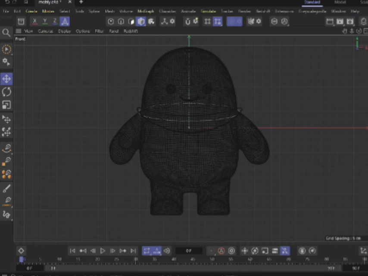Open viewport Panel menu
The image size is (368, 276).
(x=114, y=31)
